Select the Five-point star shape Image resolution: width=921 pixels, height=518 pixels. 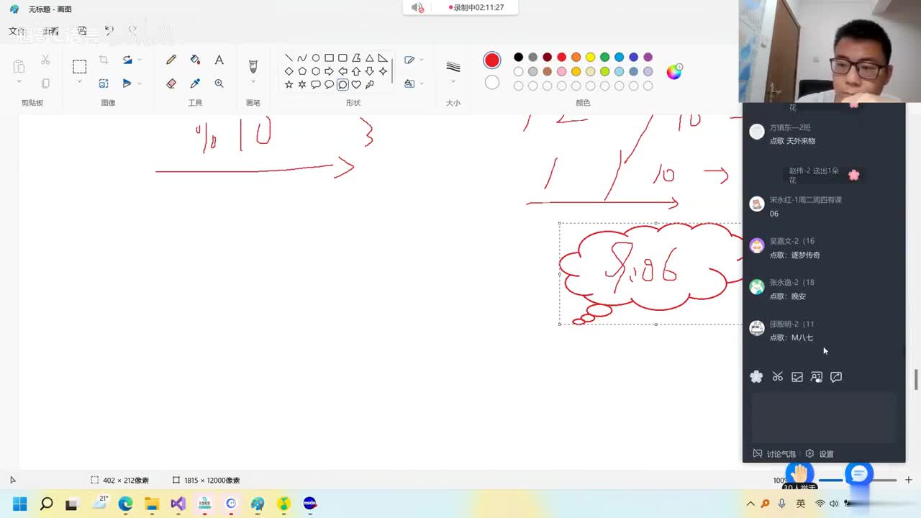click(289, 84)
